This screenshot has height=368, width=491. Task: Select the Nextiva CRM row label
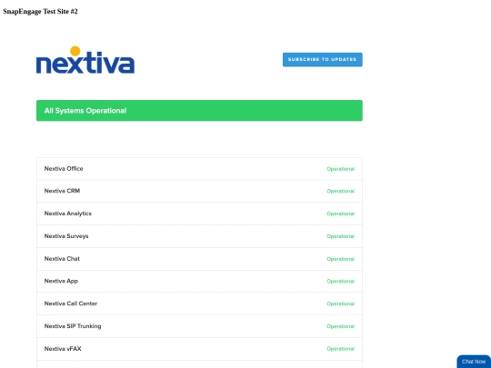[x=62, y=191]
